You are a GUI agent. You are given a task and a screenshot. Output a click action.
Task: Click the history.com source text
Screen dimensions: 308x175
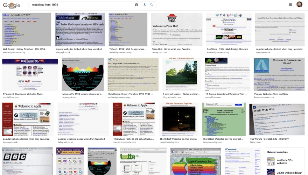(x=255, y=142)
